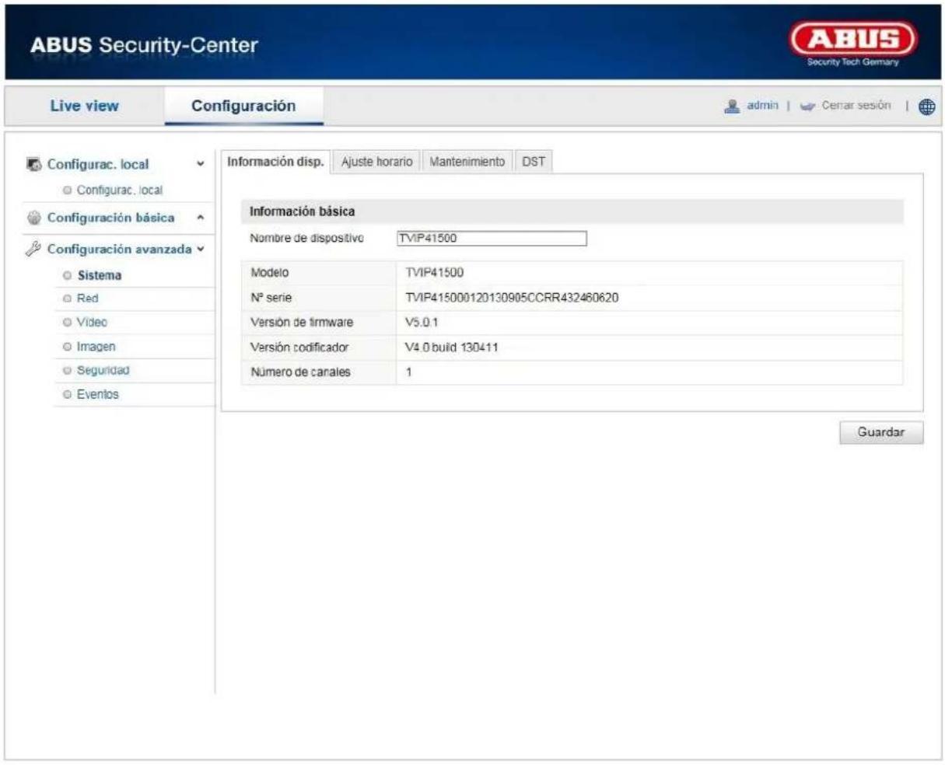Click the Nombre de dispositivo input field
The image size is (945, 765).
tap(491, 239)
